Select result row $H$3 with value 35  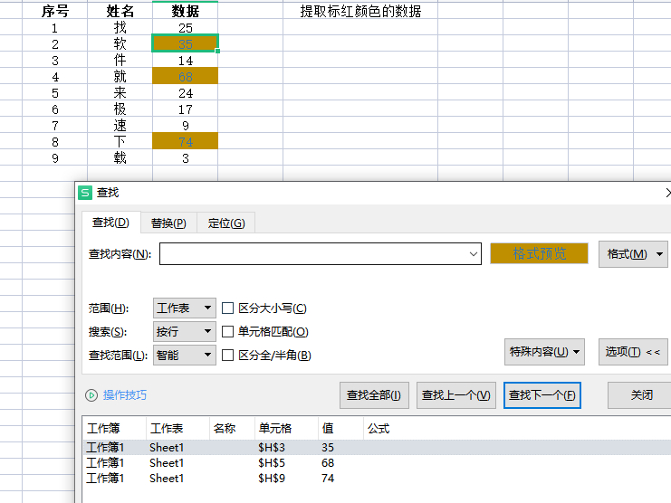pyautogui.click(x=377, y=448)
